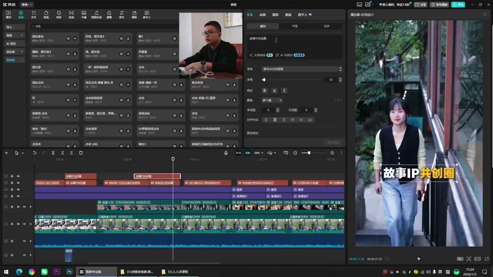Favorite the 鼠标单击 sound effect with the star
This screenshot has height=277, width=493.
pos(68,38)
